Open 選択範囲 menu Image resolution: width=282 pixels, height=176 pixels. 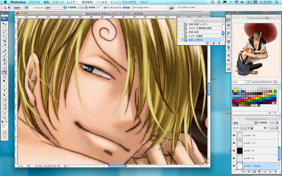click(87, 2)
